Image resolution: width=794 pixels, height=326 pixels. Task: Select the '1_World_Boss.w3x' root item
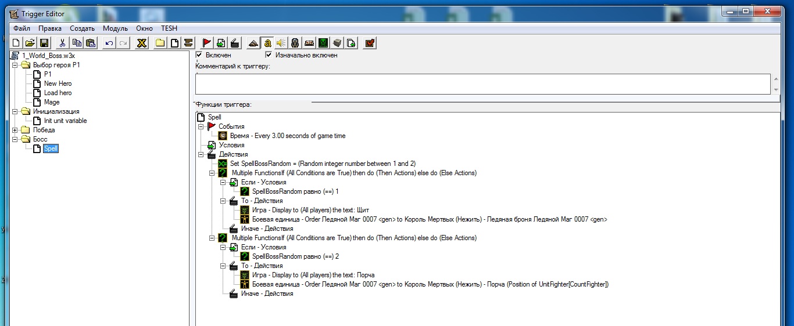48,56
